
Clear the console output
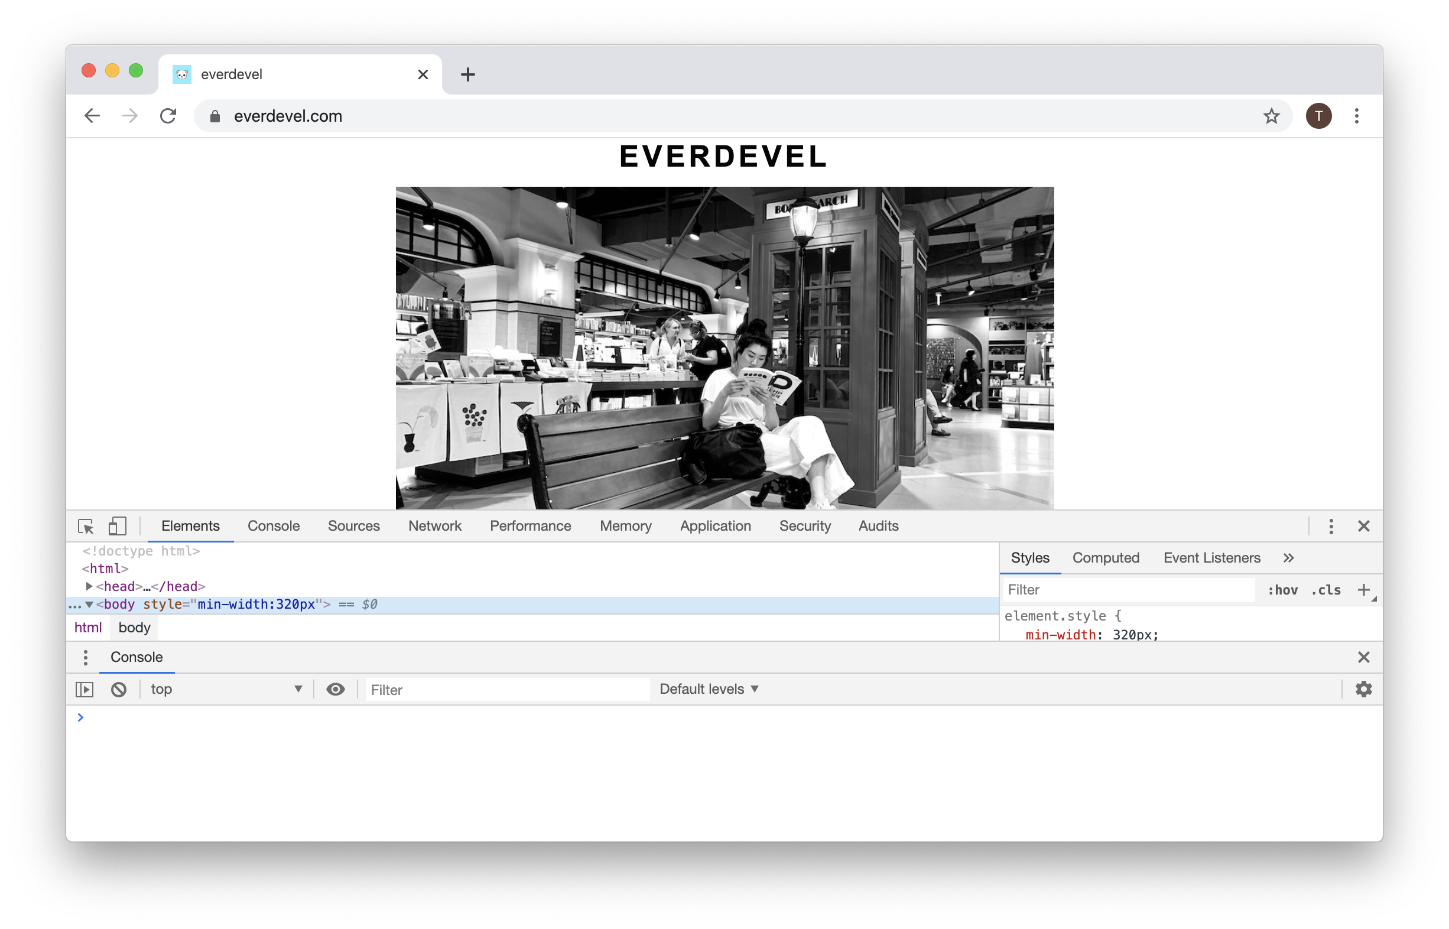pos(119,690)
